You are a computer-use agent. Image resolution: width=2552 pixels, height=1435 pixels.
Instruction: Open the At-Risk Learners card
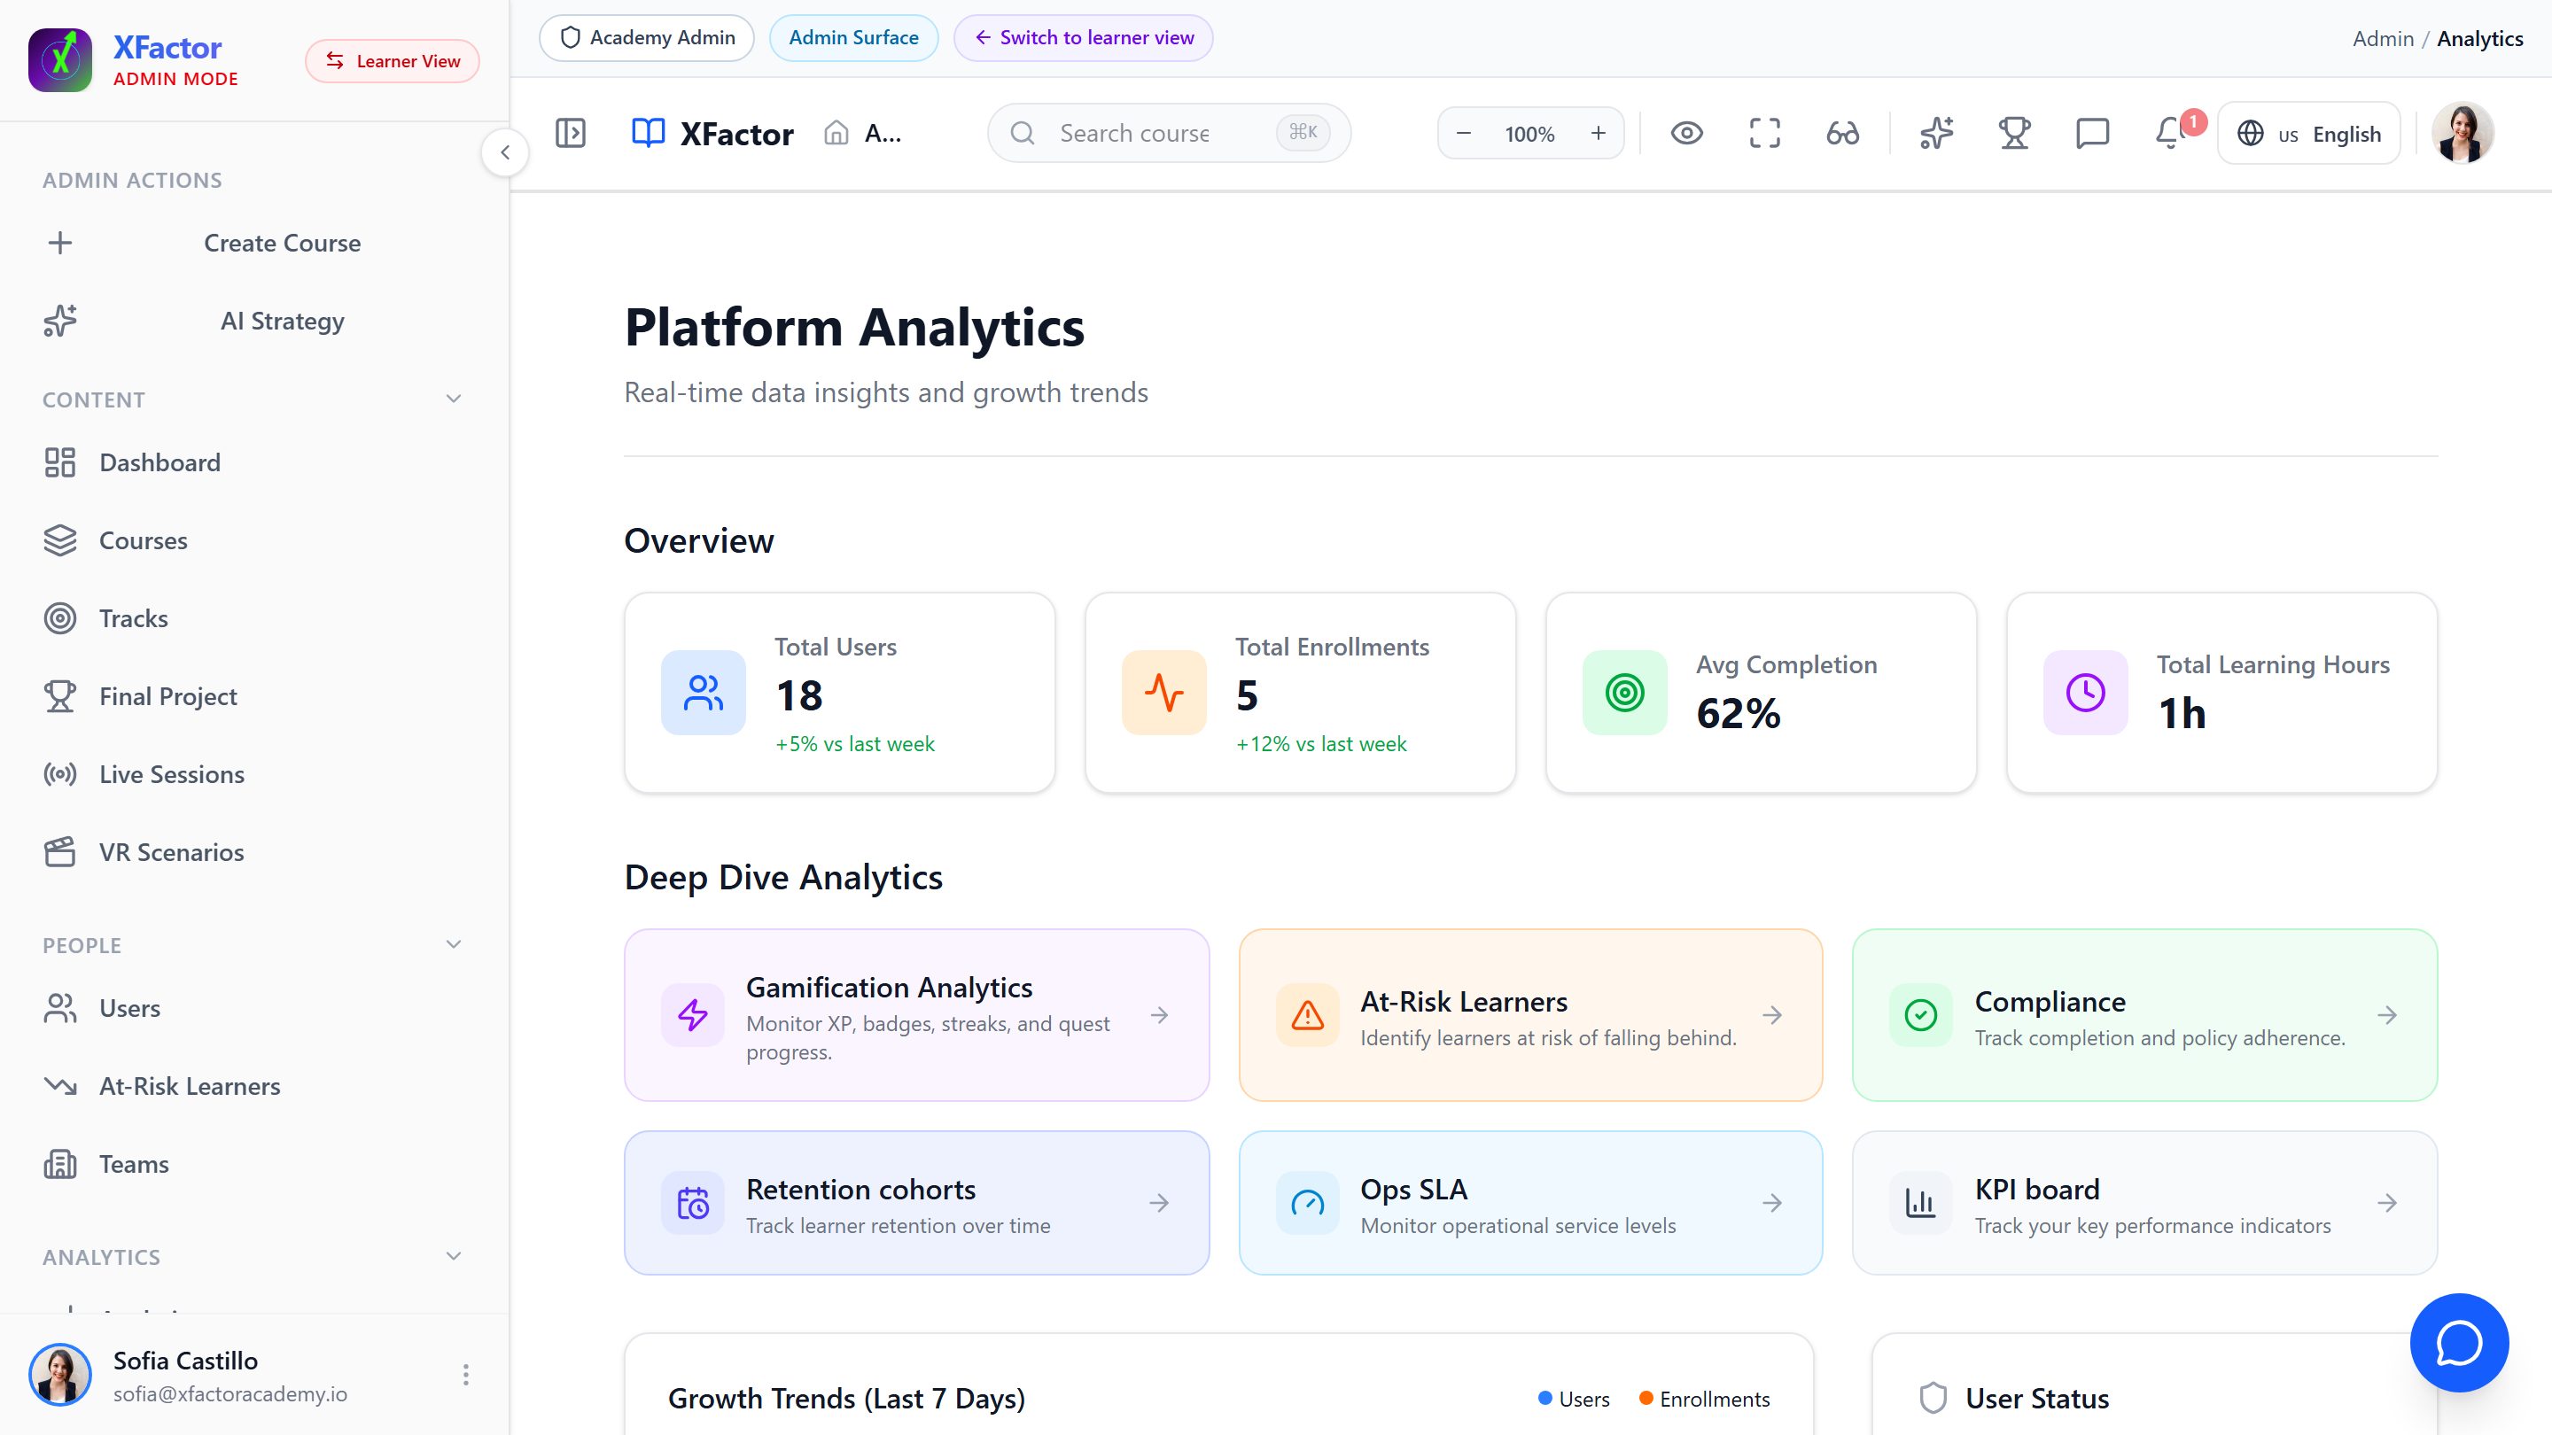point(1530,1015)
